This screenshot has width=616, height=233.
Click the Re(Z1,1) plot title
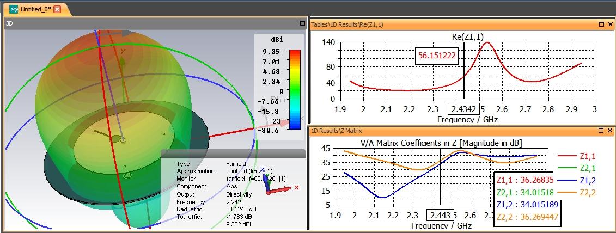tap(467, 36)
